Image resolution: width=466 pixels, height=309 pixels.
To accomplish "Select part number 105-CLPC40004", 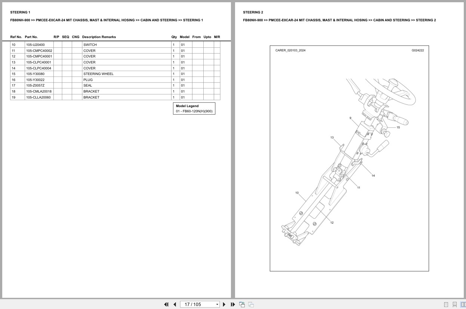I will click(x=38, y=68).
